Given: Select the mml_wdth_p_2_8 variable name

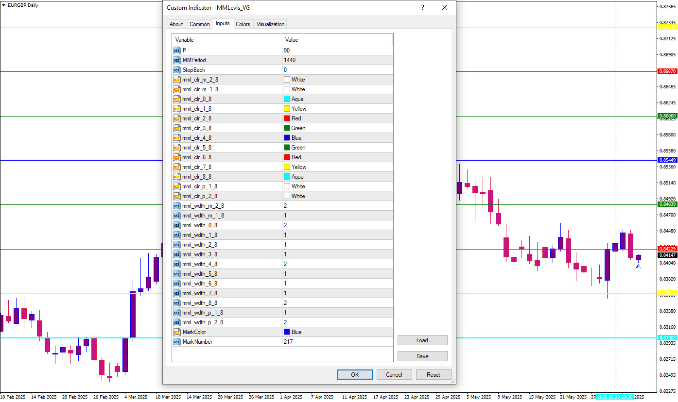Looking at the screenshot, I should coord(203,322).
